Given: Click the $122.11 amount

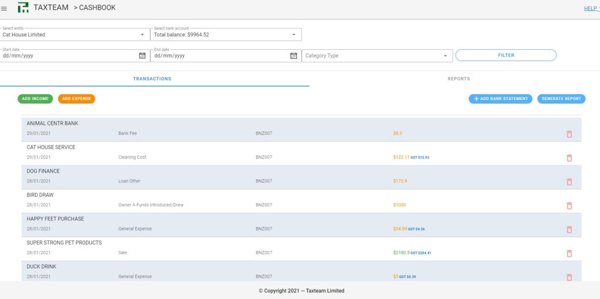Looking at the screenshot, I should coord(401,157).
